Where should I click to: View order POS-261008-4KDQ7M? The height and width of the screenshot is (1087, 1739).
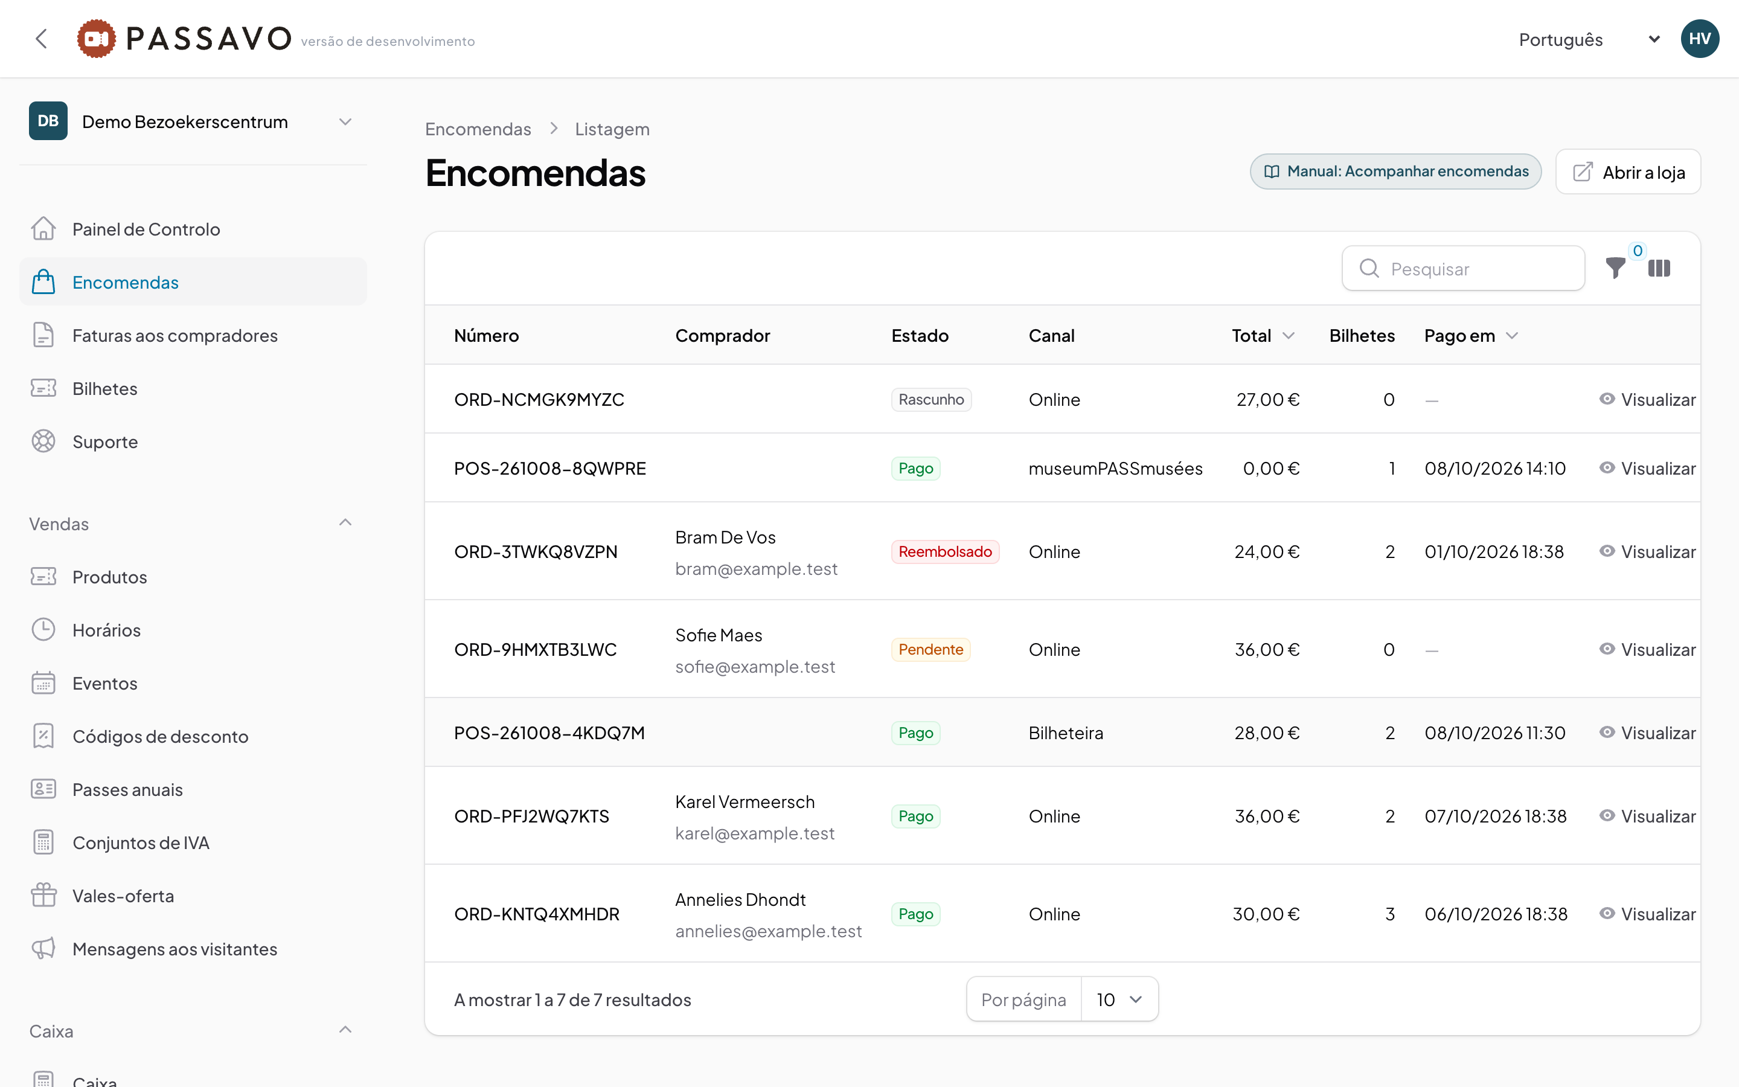1647,733
